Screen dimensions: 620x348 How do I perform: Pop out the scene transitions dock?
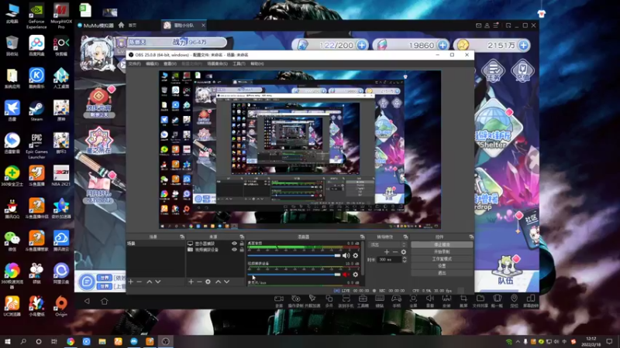405,237
